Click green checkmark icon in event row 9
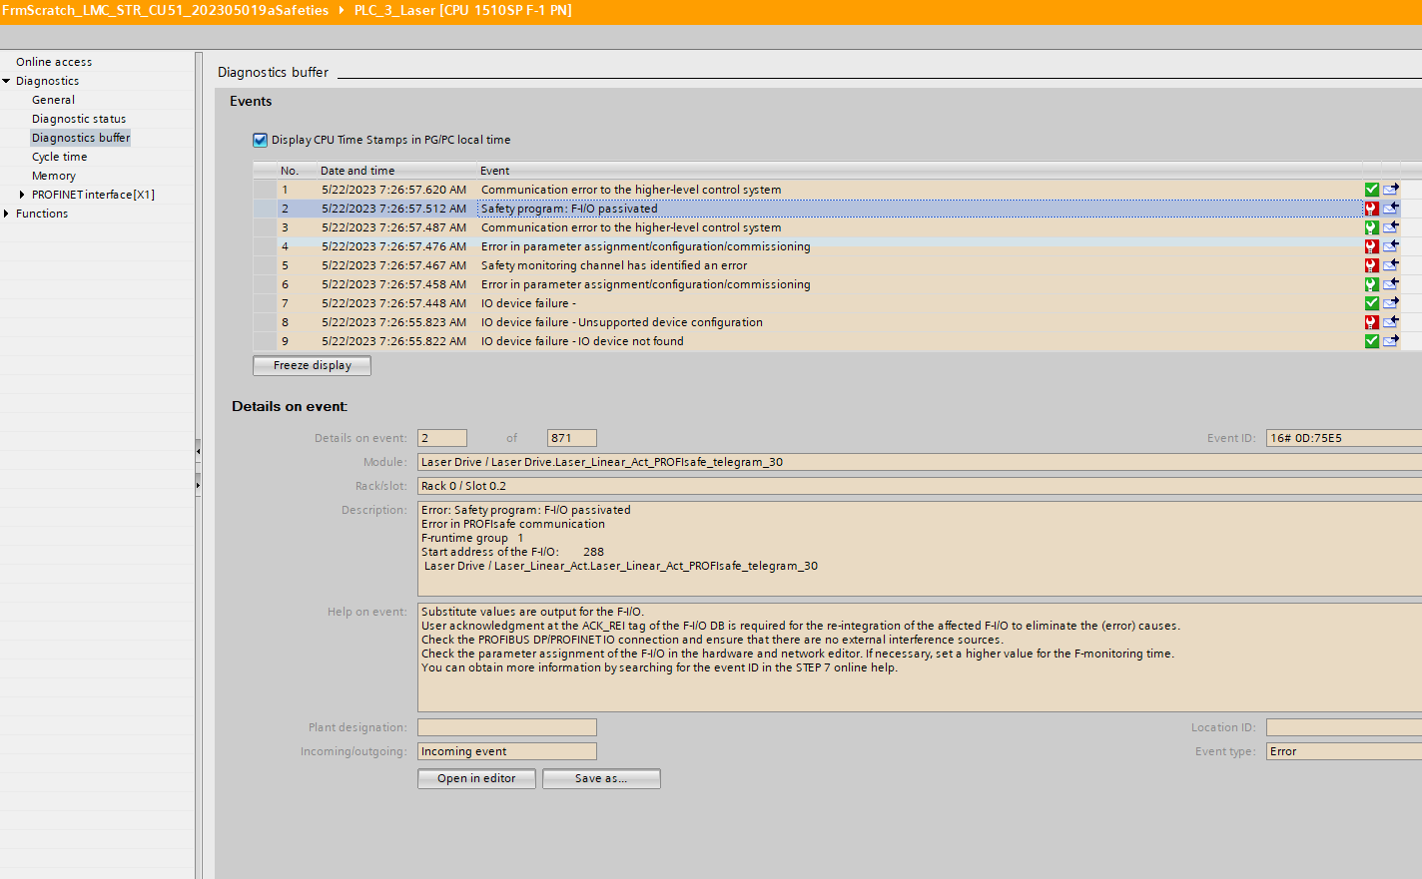This screenshot has width=1422, height=879. 1371,341
